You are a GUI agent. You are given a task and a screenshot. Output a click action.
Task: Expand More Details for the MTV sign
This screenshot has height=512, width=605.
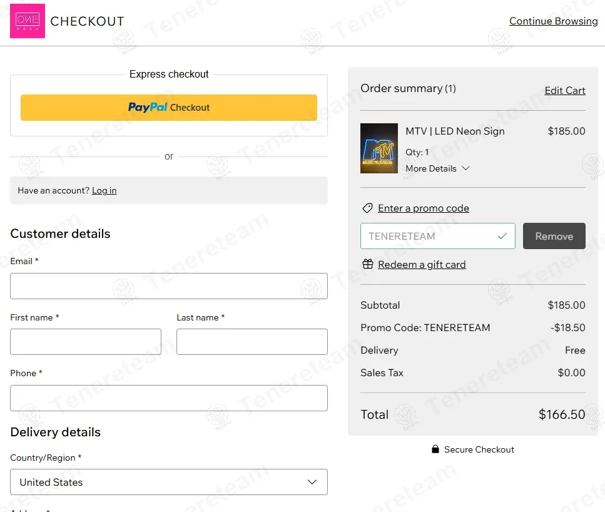(x=437, y=168)
